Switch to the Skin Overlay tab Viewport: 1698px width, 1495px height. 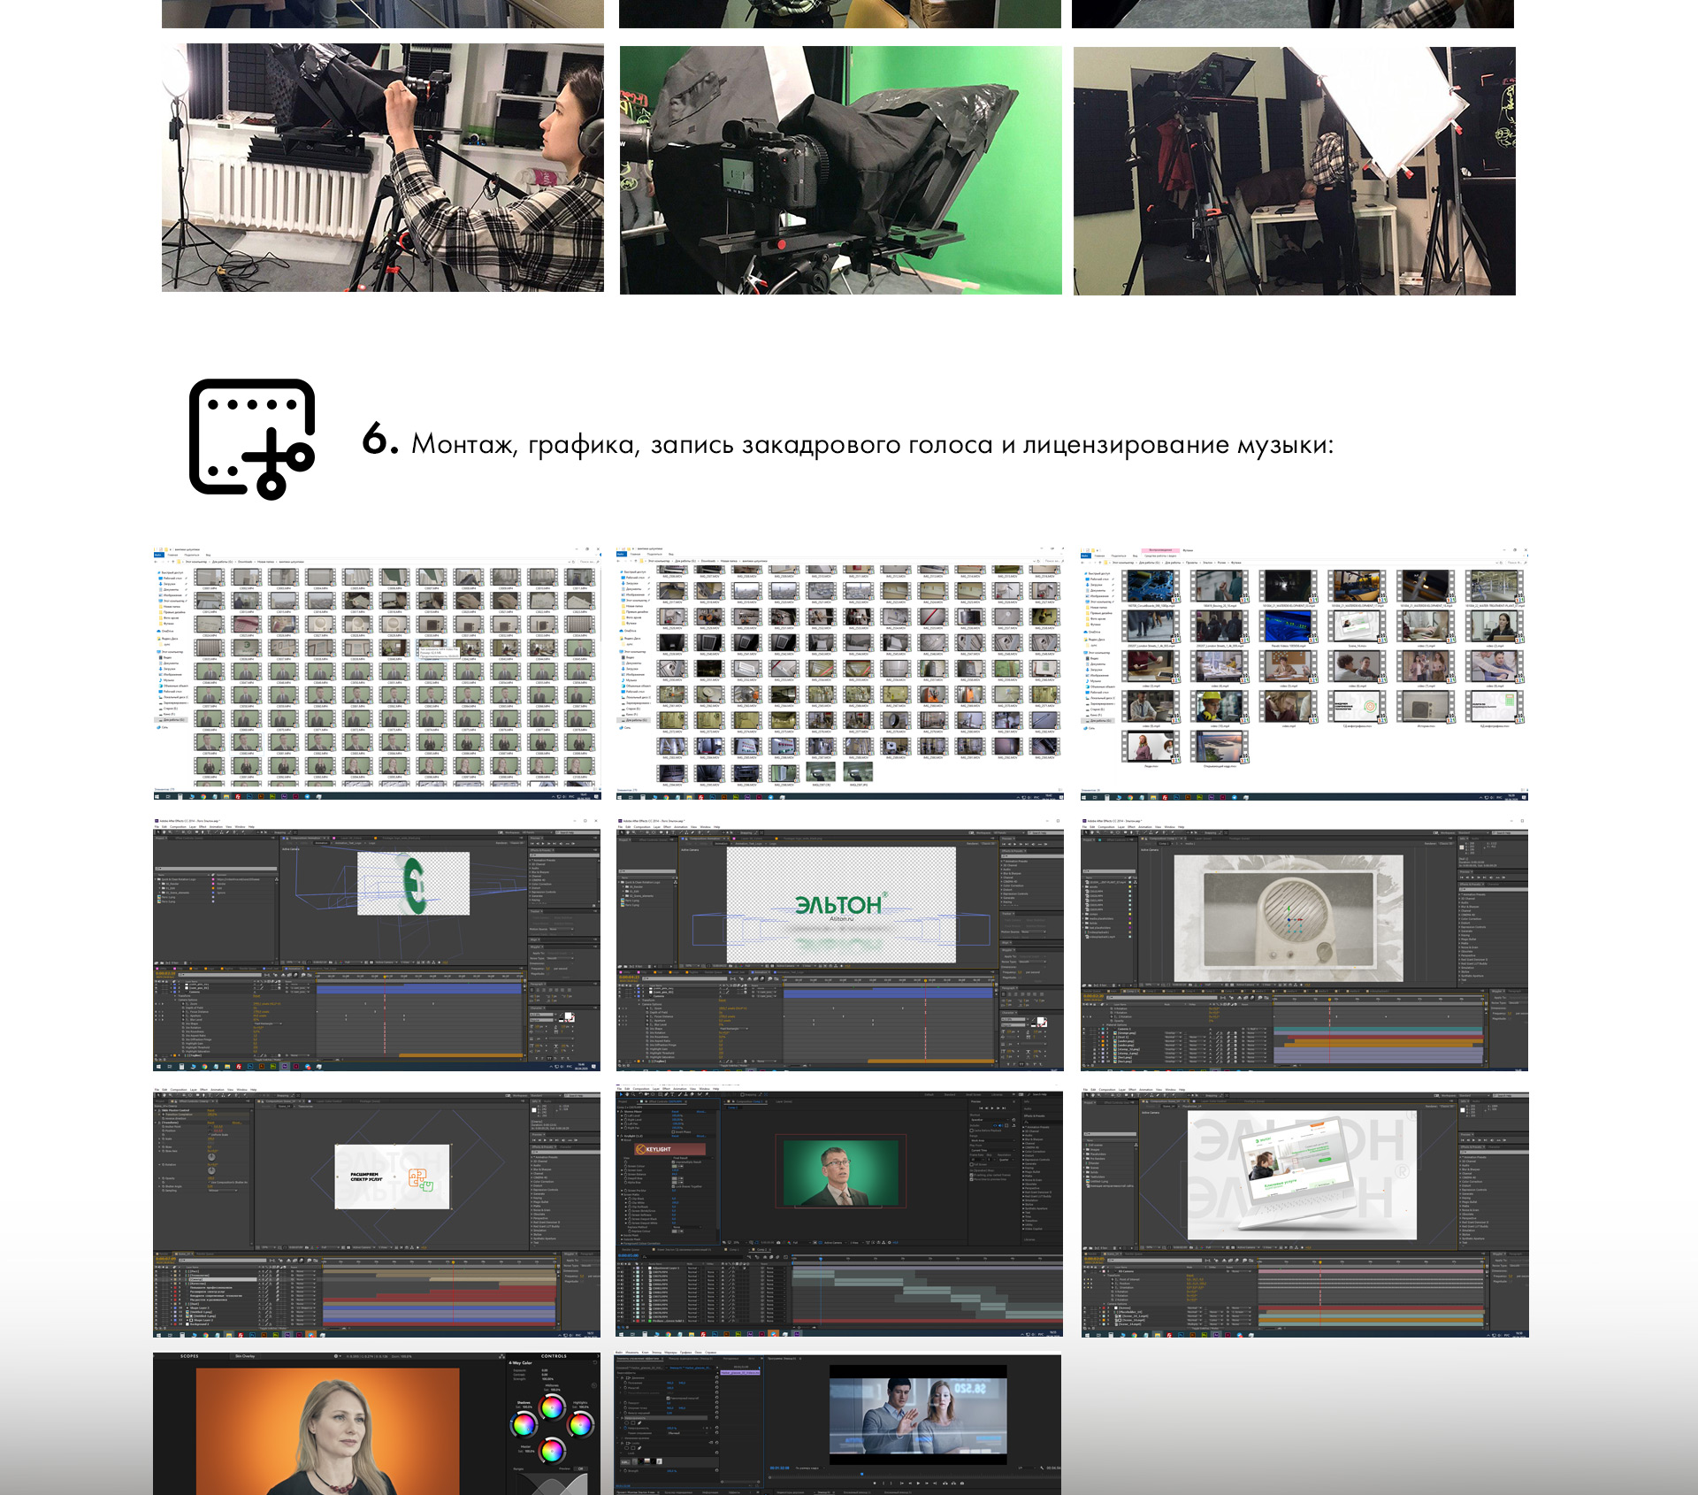(244, 1356)
